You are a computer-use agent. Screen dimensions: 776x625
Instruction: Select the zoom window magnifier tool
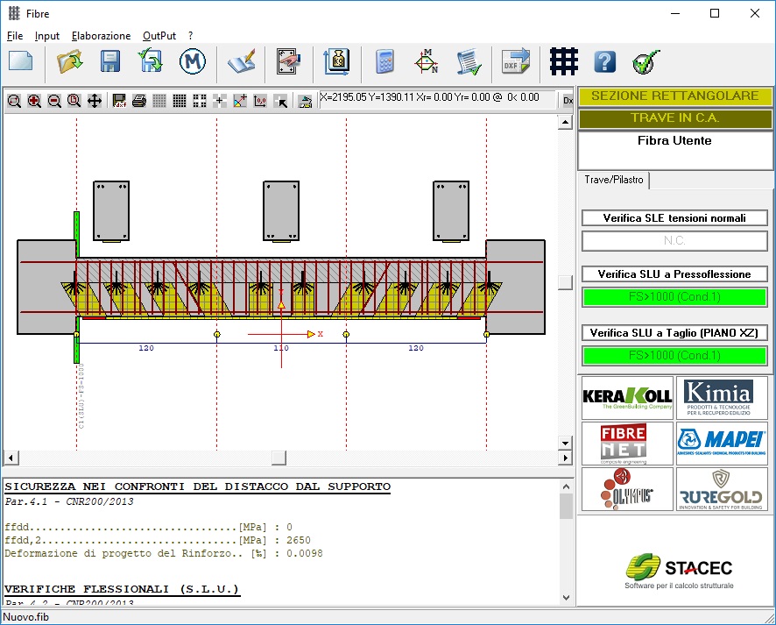tap(14, 101)
